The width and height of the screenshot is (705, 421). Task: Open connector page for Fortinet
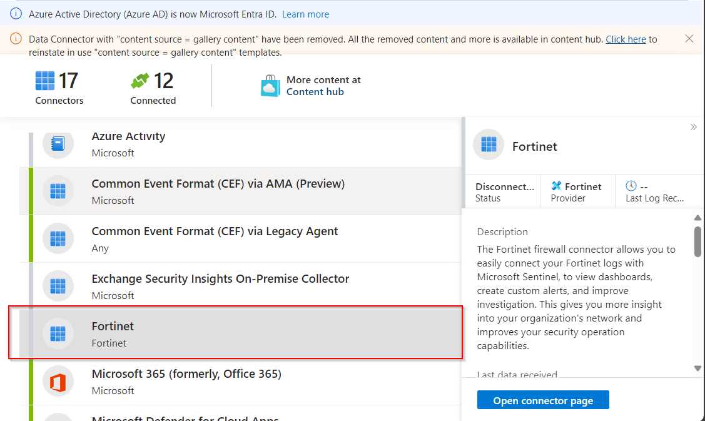tap(543, 400)
